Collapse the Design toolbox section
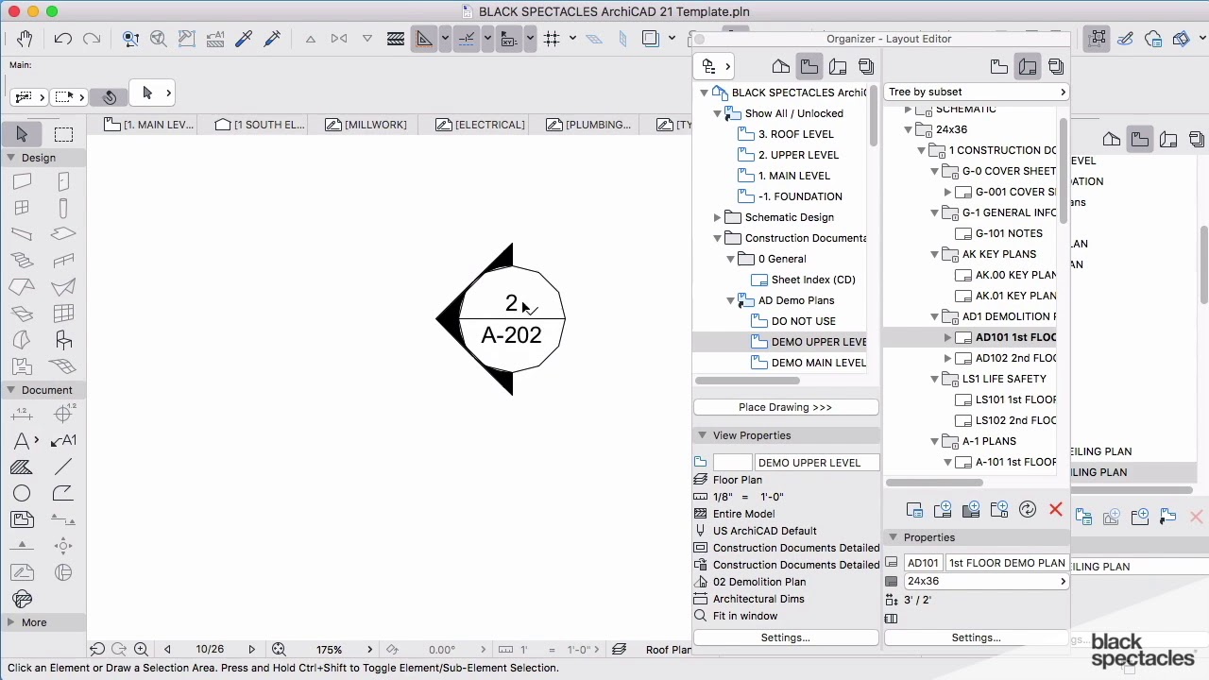1209x680 pixels. pos(10,158)
